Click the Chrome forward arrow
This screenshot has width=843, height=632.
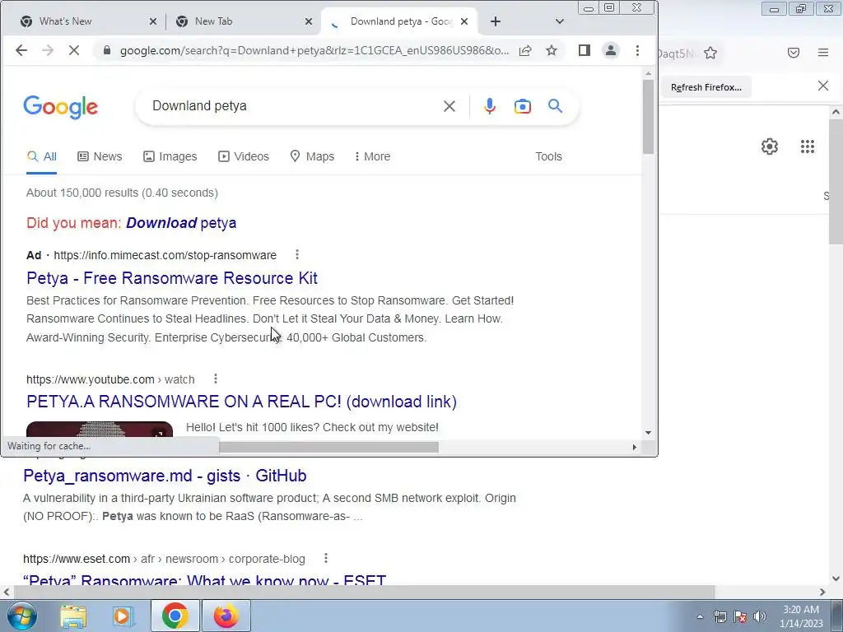47,50
